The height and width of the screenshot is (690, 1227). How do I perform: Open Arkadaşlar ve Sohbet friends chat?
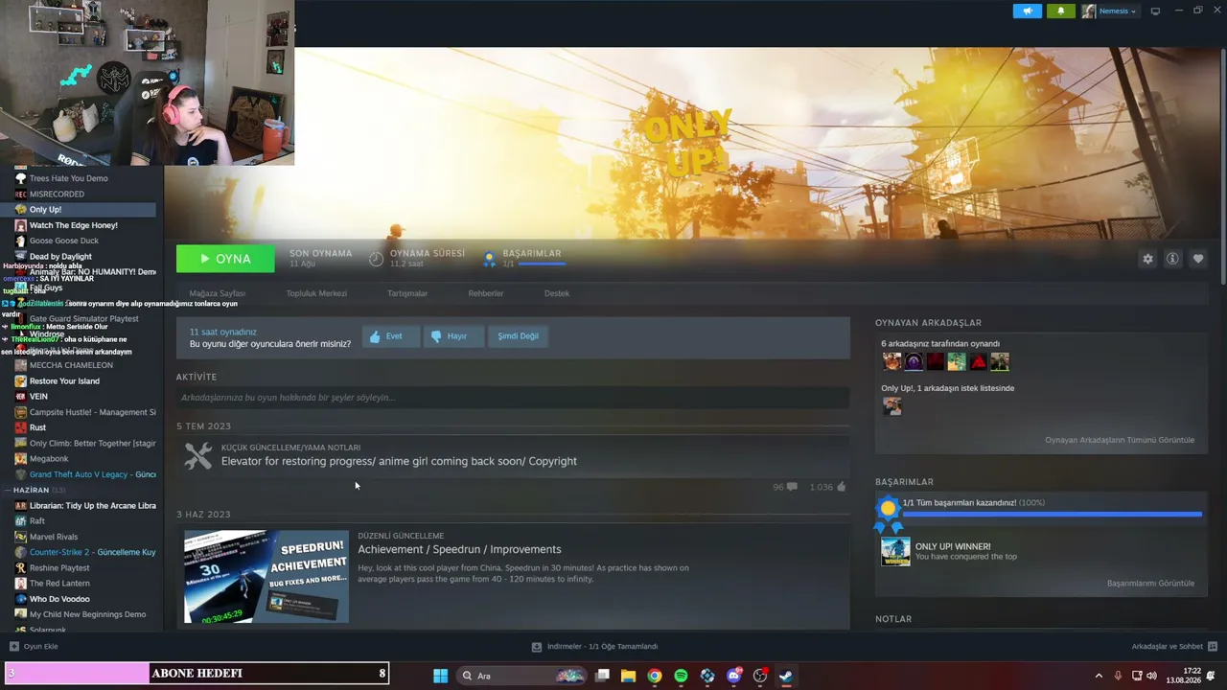pos(1174,646)
